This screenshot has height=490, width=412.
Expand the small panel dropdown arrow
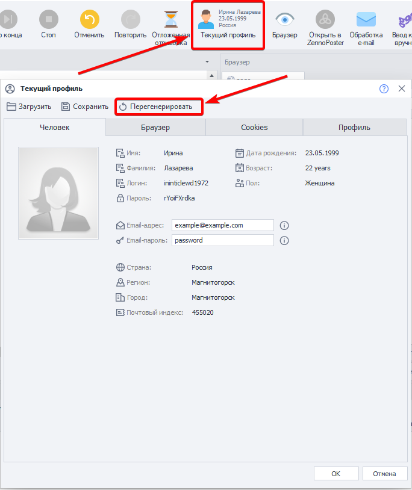click(207, 62)
